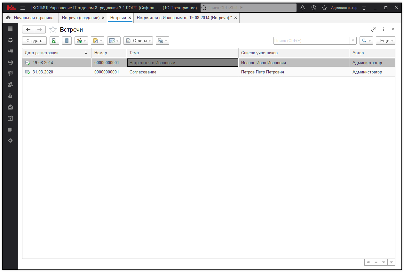The height and width of the screenshot is (272, 404).
Task: Click the money bag sidebar icon
Action: click(10, 96)
